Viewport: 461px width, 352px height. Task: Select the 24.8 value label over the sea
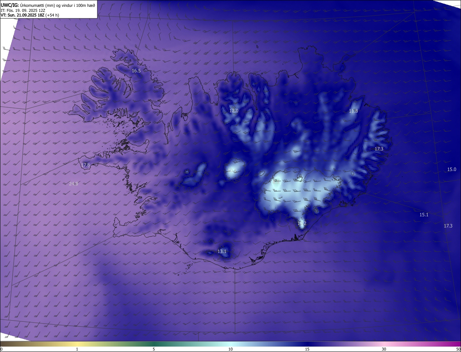73,184
